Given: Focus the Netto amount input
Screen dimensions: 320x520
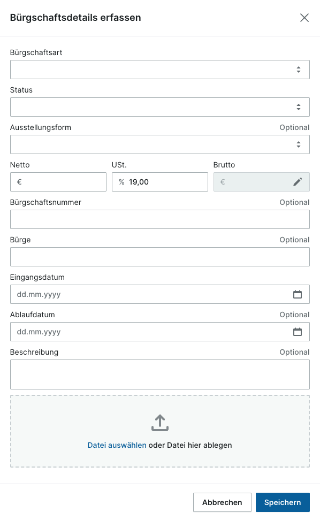Looking at the screenshot, I should pyautogui.click(x=58, y=182).
